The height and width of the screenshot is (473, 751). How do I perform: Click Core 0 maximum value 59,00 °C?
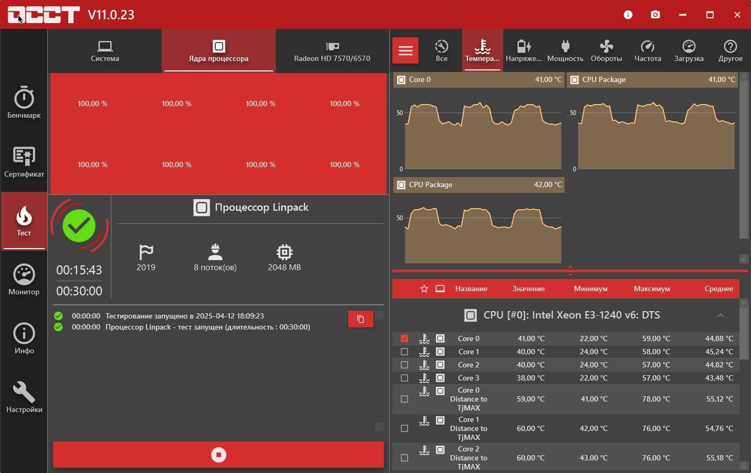(x=656, y=339)
